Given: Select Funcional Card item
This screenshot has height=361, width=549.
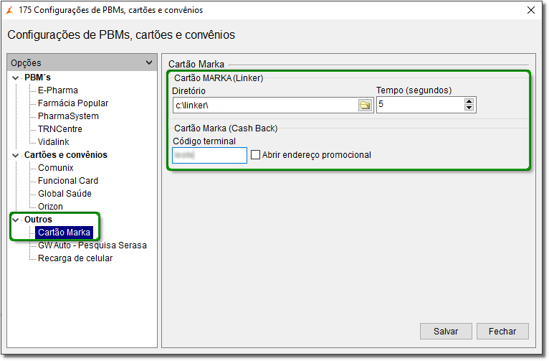Looking at the screenshot, I should 68,181.
